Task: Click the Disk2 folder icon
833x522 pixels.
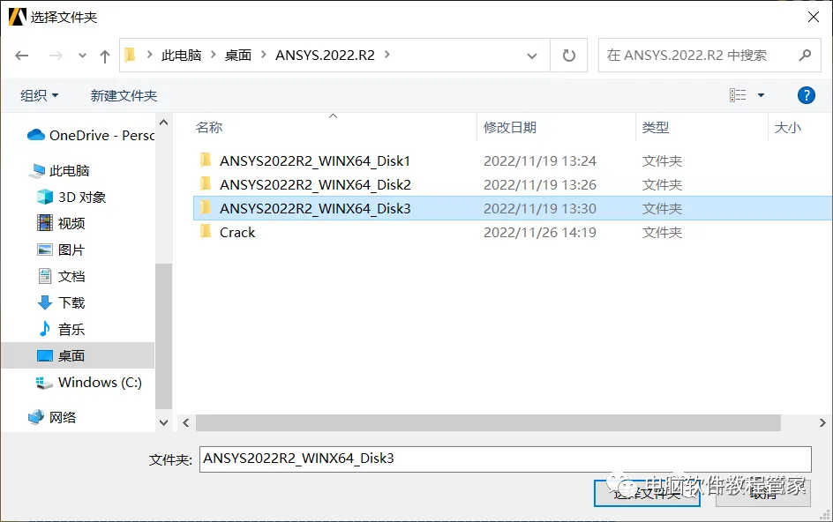Action: (206, 183)
